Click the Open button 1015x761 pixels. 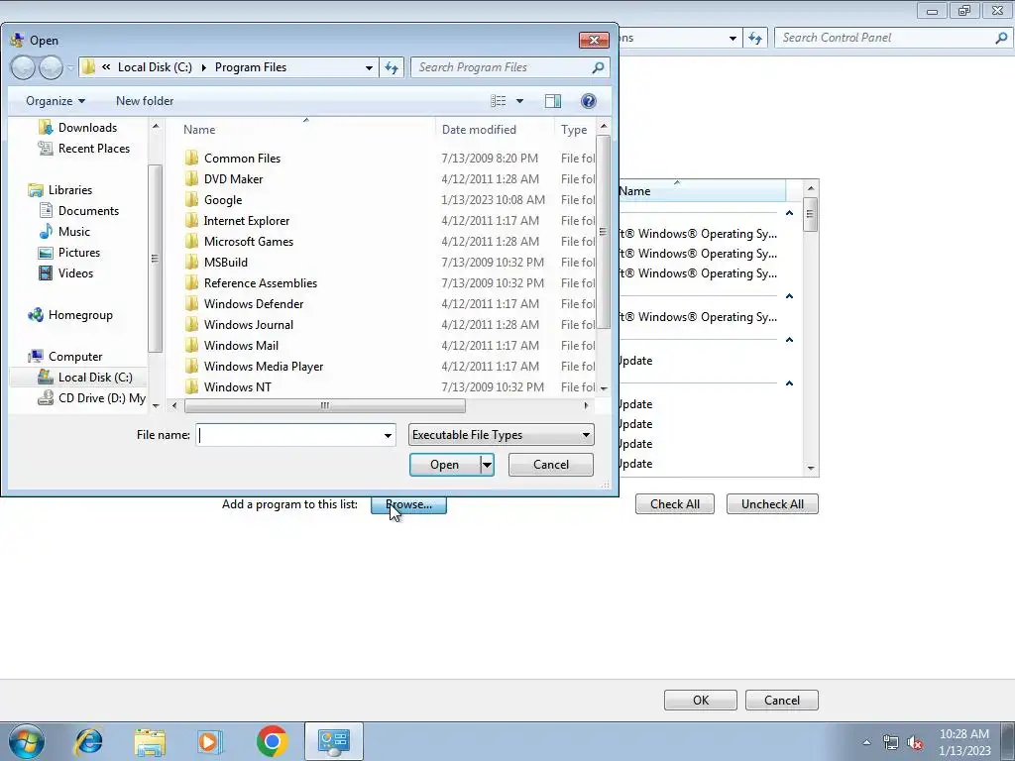[x=445, y=465]
